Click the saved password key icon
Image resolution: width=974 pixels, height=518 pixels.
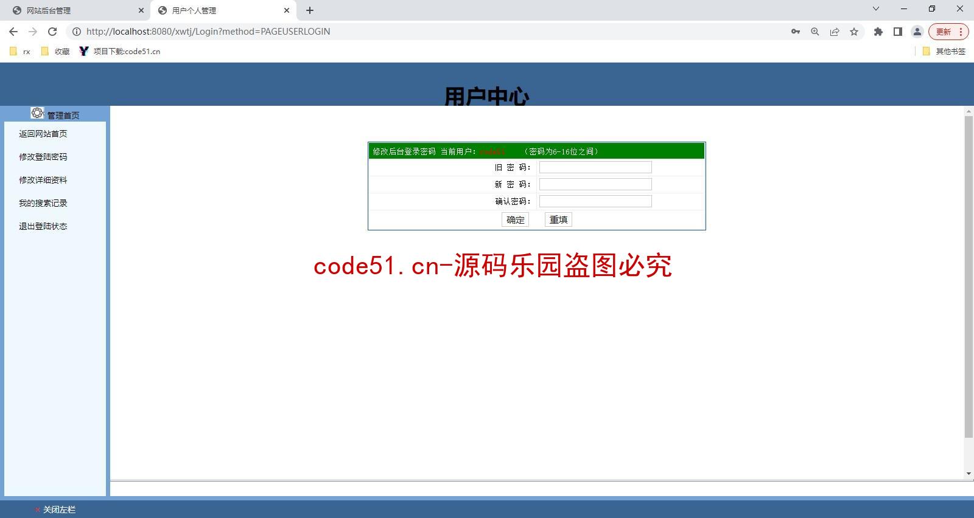pyautogui.click(x=796, y=32)
